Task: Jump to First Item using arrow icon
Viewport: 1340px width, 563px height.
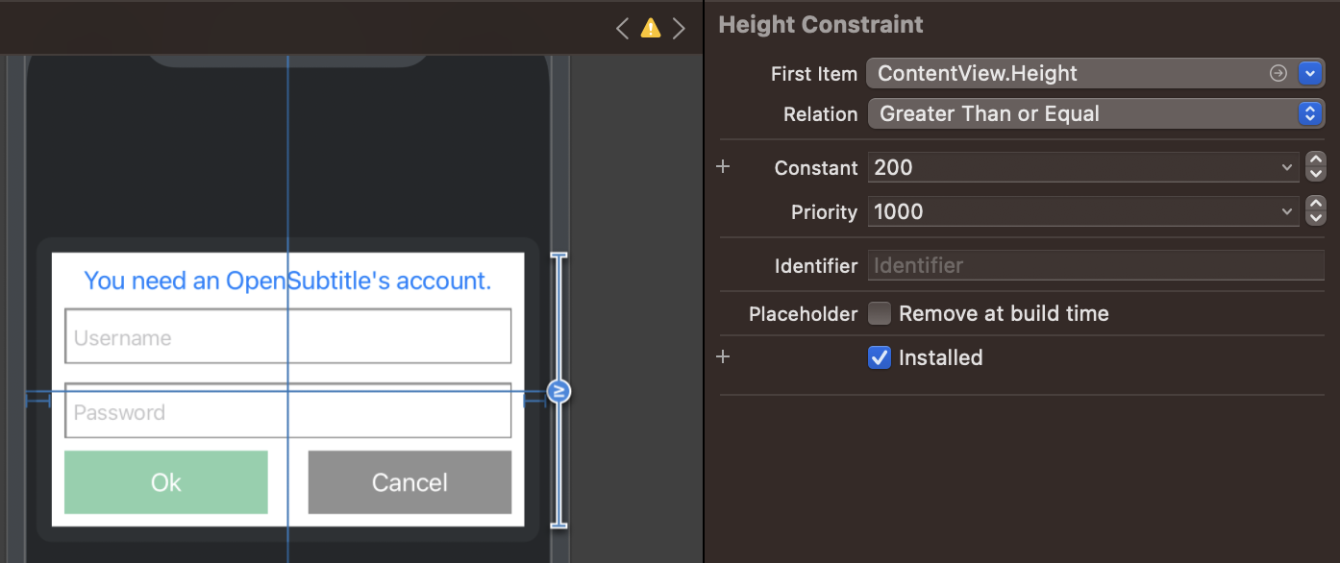Action: (1278, 73)
